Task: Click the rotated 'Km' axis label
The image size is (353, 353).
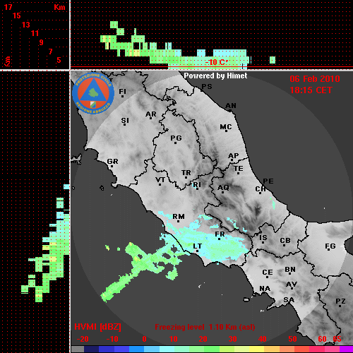Action: click(x=8, y=61)
